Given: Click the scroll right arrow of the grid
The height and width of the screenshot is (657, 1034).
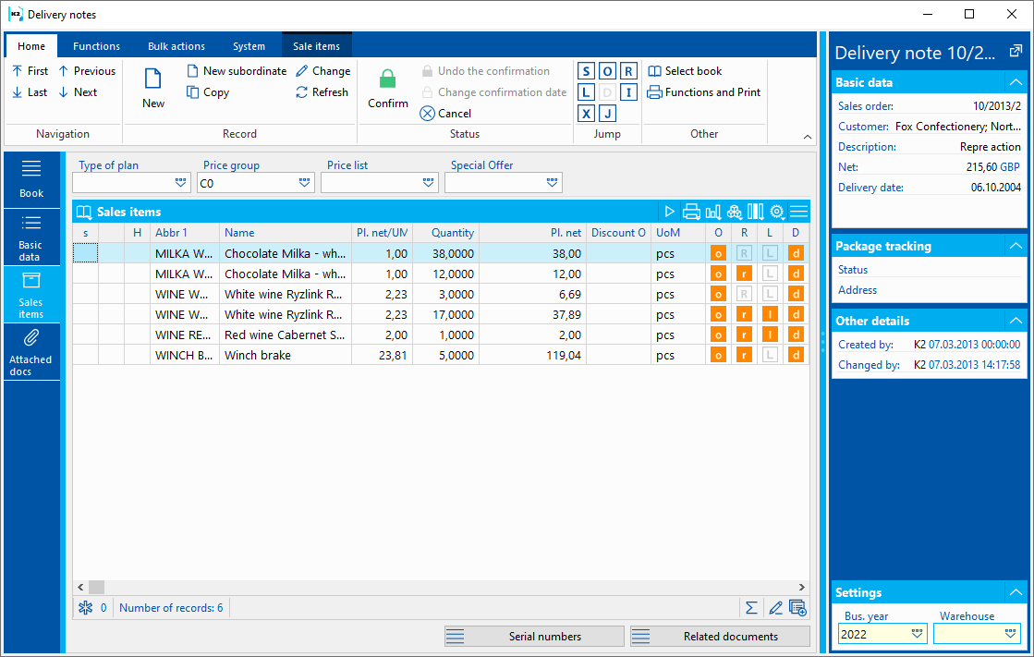Looking at the screenshot, I should 802,587.
